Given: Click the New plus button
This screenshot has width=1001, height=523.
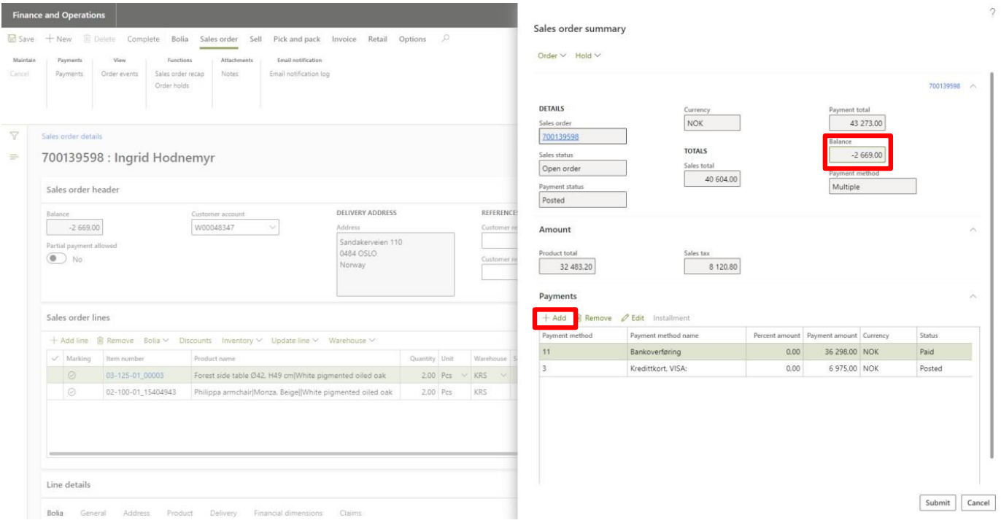Looking at the screenshot, I should click(58, 39).
